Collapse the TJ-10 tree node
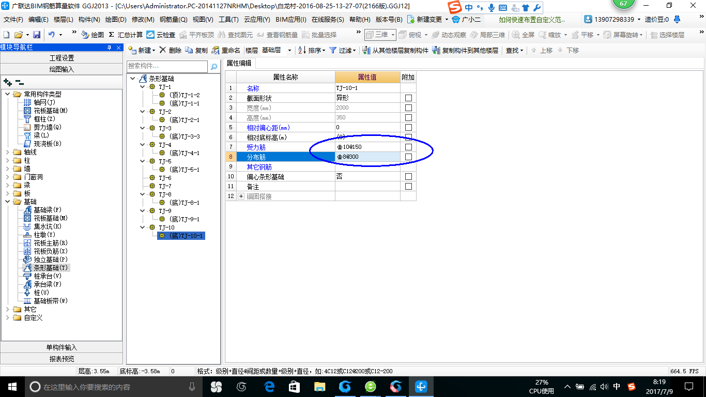706x397 pixels. 143,227
